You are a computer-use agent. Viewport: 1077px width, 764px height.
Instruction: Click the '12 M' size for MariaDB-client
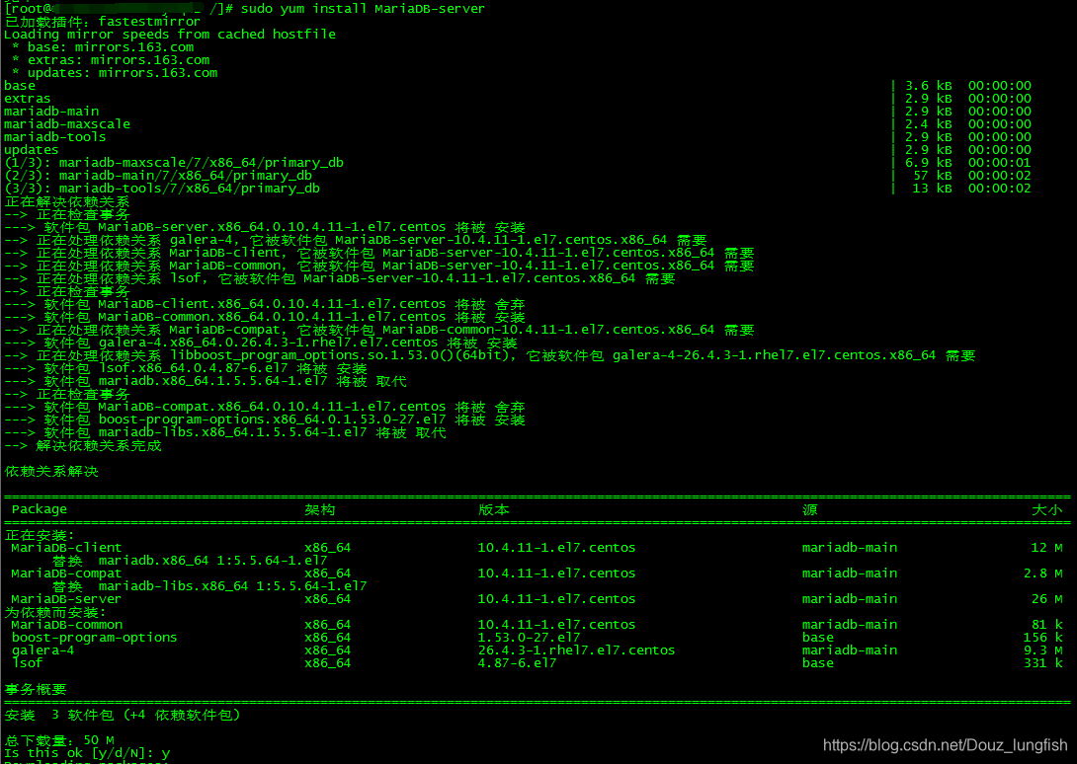[1046, 548]
